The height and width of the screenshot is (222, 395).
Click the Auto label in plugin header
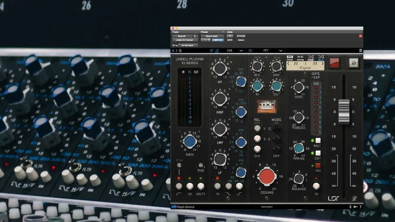point(230,32)
